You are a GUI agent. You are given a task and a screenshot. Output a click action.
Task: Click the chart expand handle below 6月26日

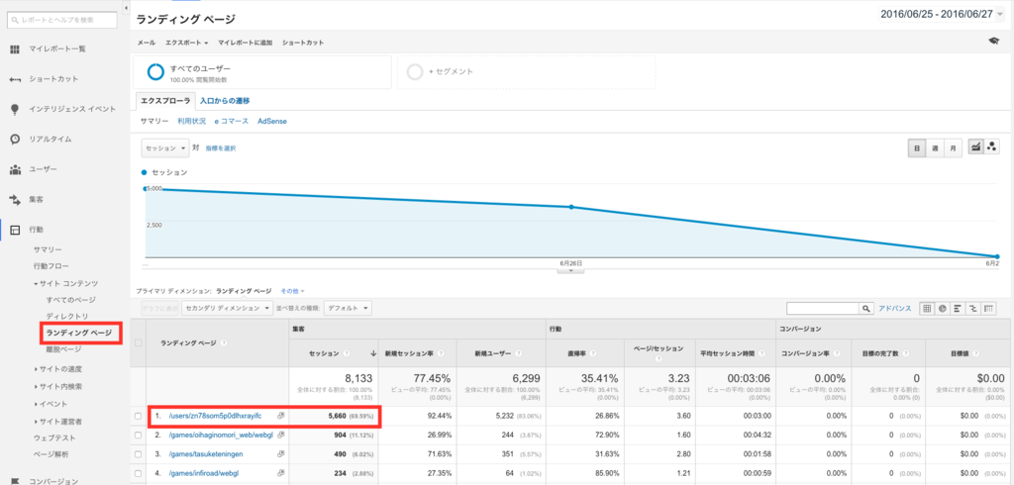point(570,270)
